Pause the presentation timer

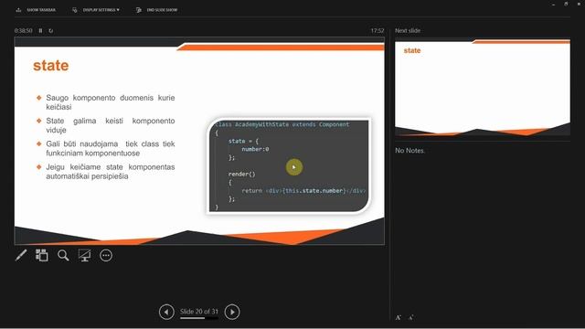tap(40, 30)
